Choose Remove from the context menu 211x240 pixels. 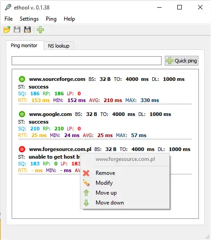click(x=125, y=173)
